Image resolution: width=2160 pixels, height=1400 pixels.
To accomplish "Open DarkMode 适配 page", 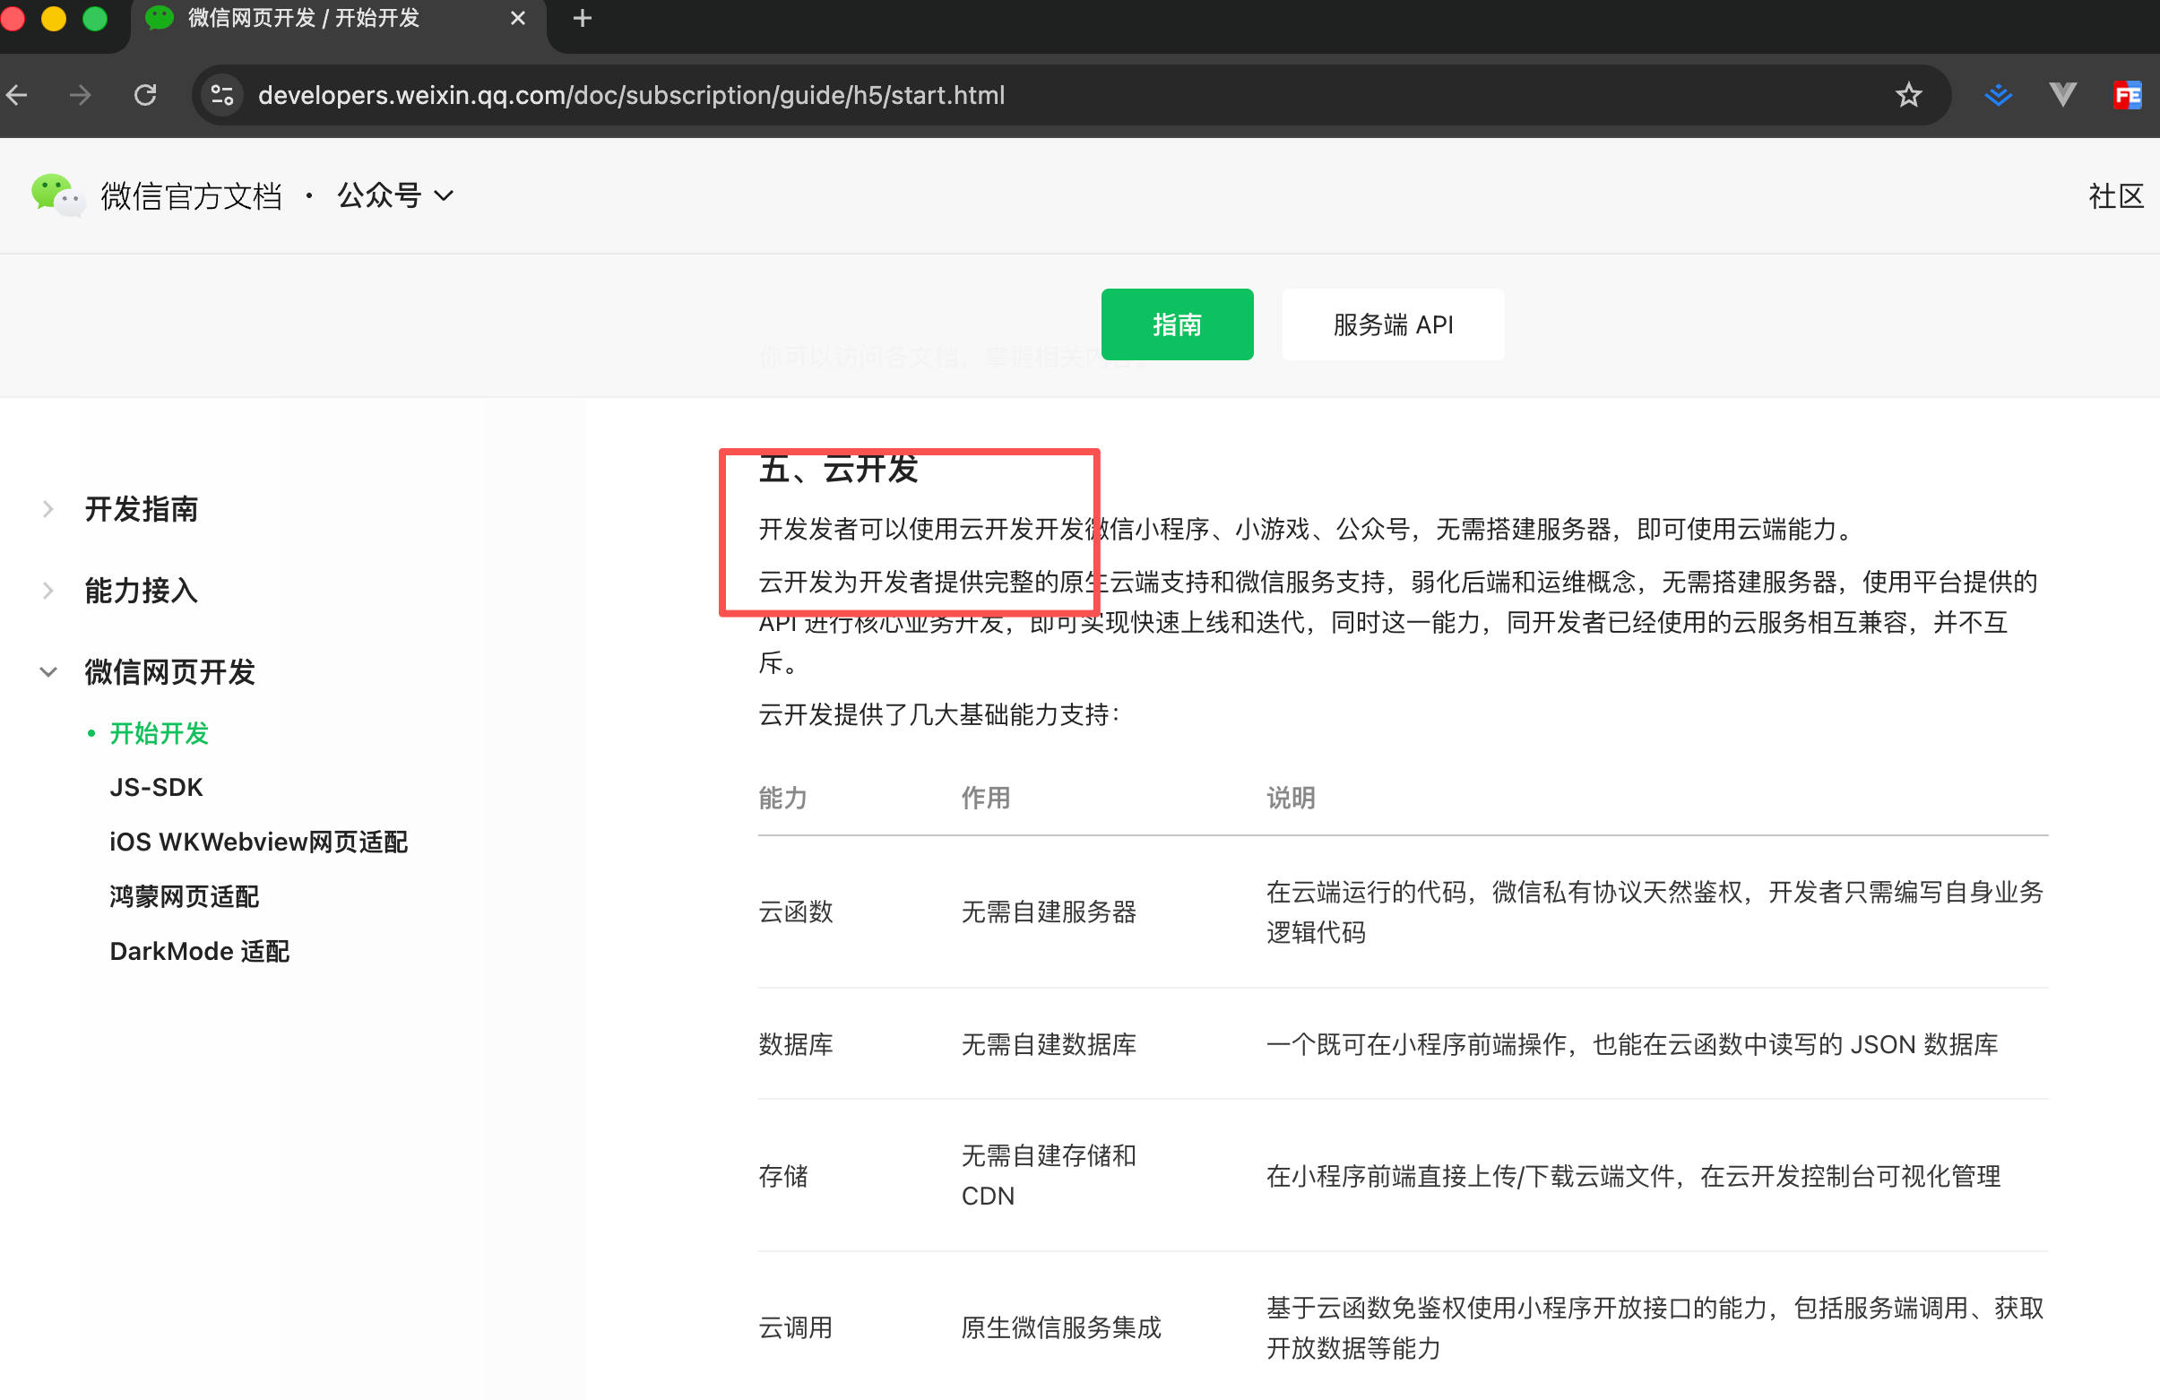I will (200, 951).
